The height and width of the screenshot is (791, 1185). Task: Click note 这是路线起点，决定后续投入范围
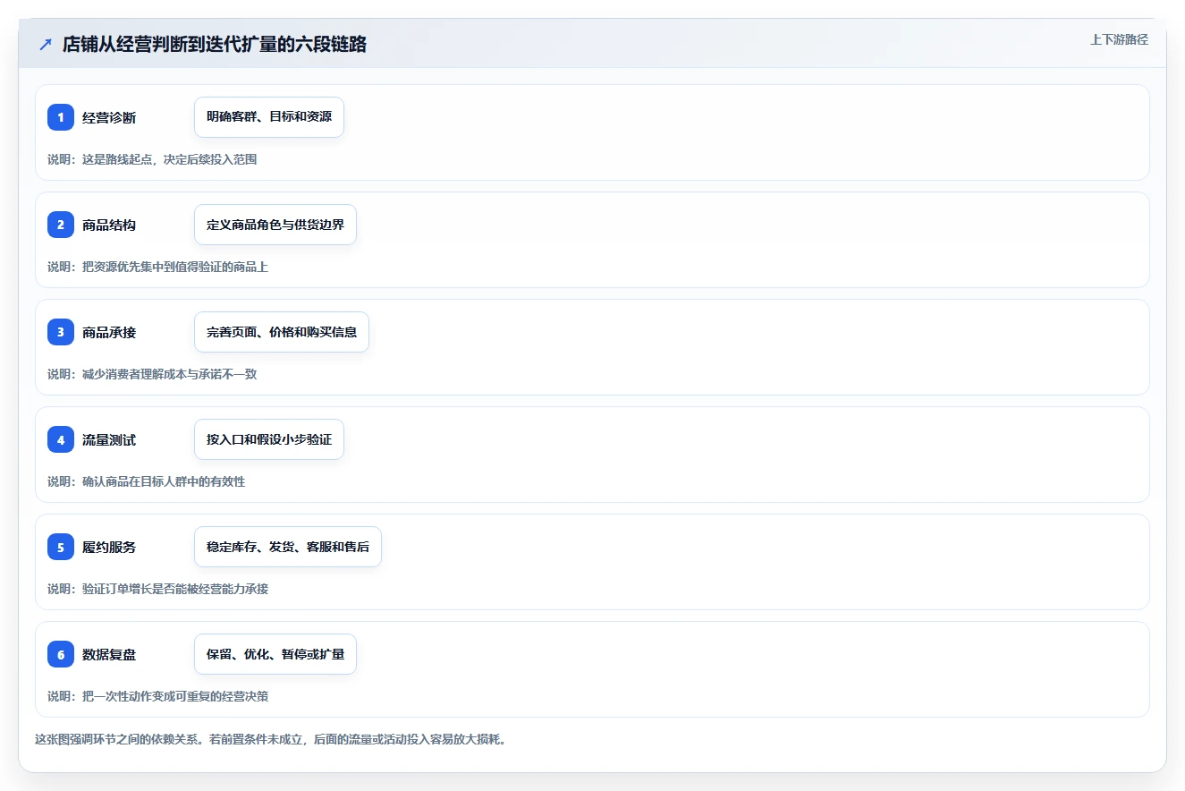pos(170,159)
